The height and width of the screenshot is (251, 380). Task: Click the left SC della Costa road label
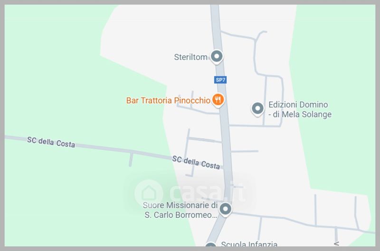[x=51, y=142]
